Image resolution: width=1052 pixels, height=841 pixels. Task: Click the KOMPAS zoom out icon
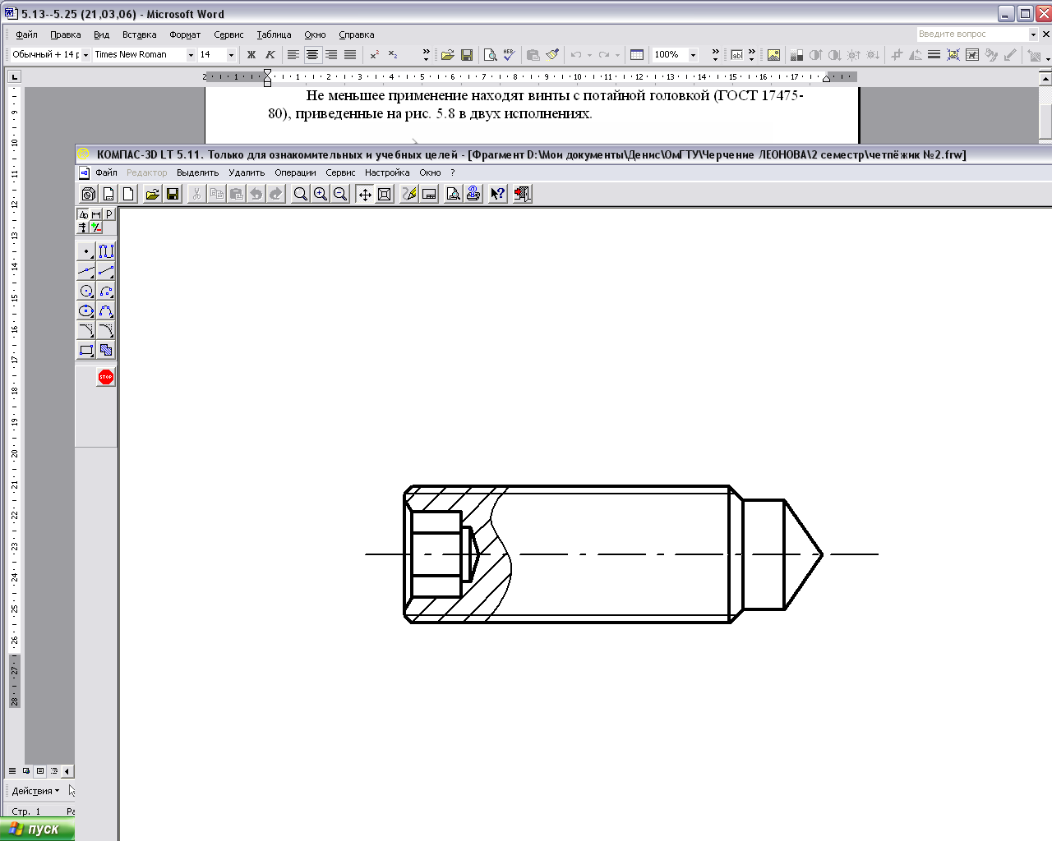click(340, 194)
